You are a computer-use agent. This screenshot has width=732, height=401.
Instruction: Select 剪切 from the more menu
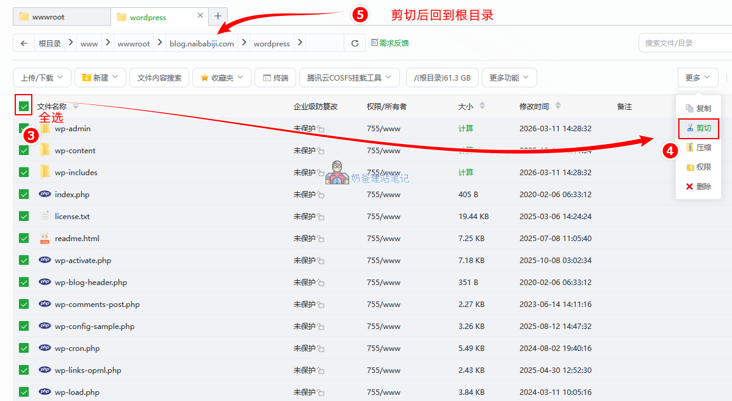tap(698, 128)
